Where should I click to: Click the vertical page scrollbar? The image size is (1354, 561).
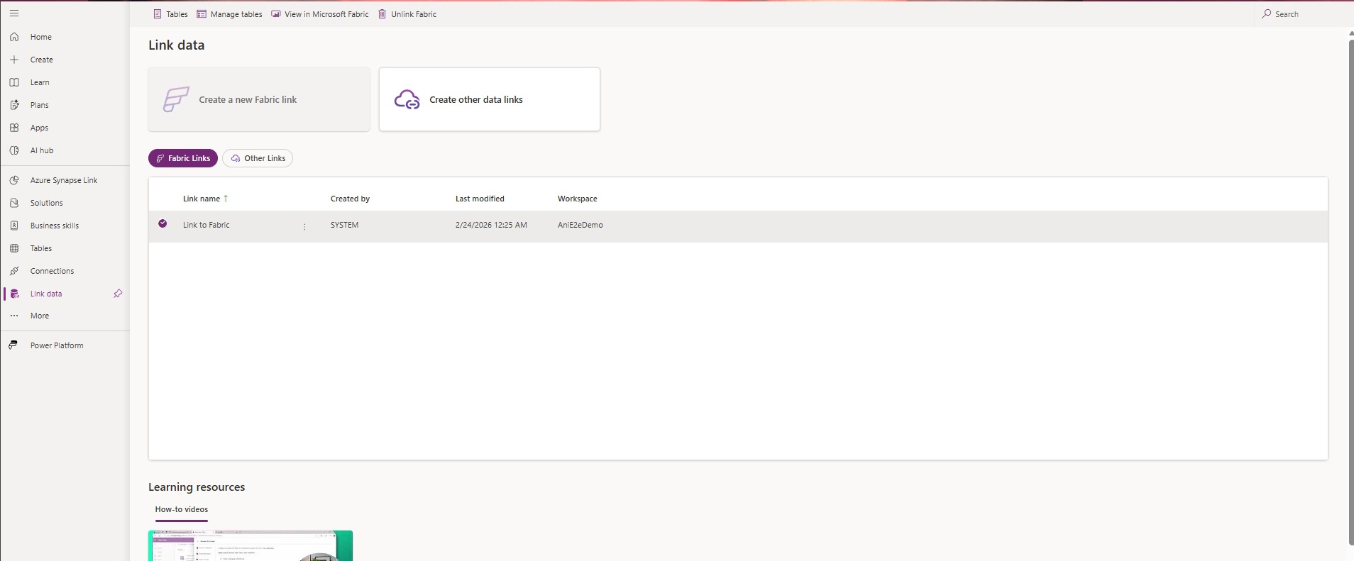tap(1350, 291)
